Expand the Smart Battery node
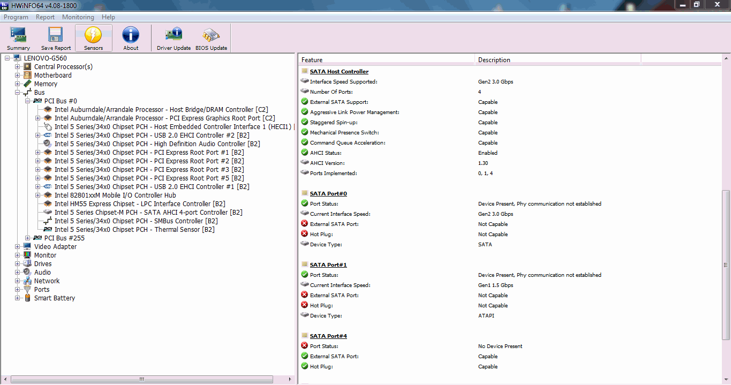 pos(18,298)
